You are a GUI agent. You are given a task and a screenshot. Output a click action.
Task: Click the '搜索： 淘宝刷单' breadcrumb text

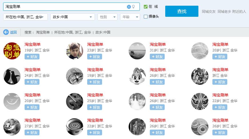37,32
